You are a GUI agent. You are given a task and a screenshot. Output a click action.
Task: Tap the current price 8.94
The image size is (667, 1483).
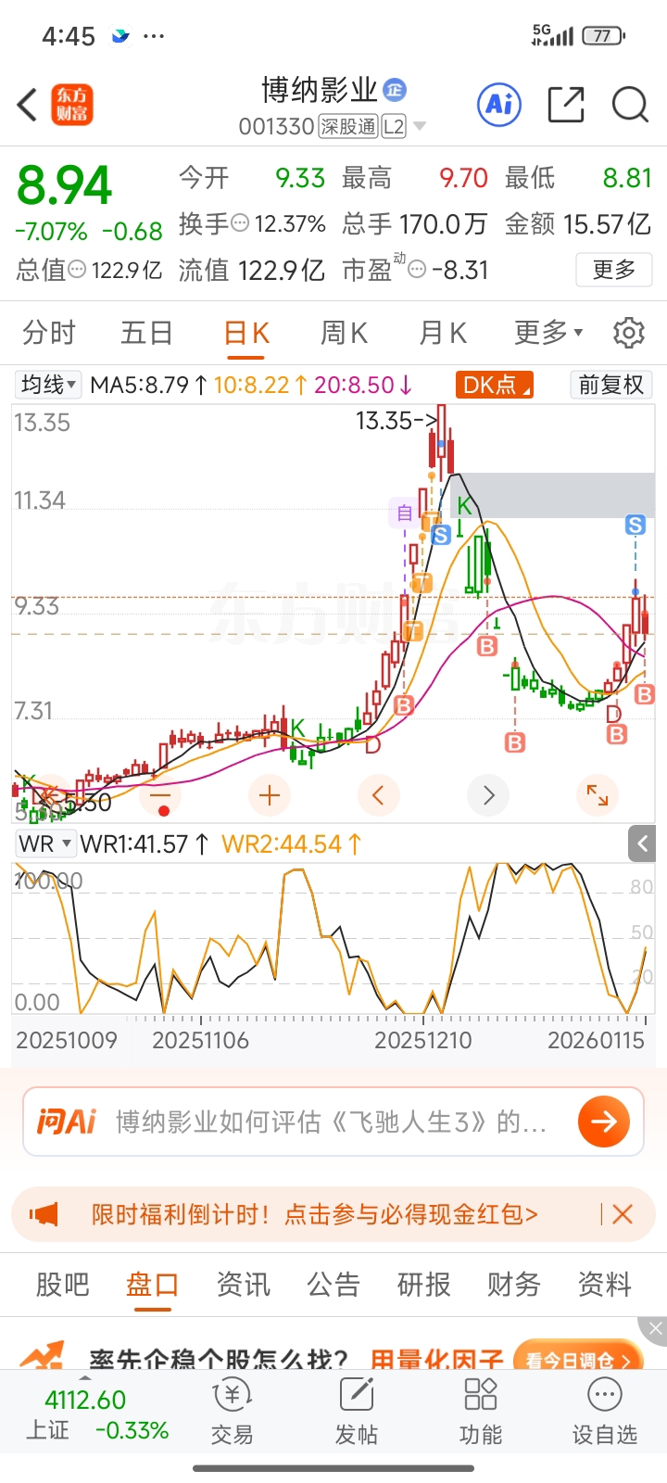[x=65, y=185]
